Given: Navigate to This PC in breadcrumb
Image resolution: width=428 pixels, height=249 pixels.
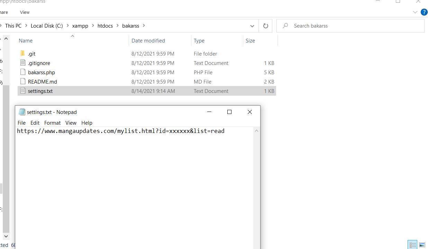Looking at the screenshot, I should (x=13, y=26).
